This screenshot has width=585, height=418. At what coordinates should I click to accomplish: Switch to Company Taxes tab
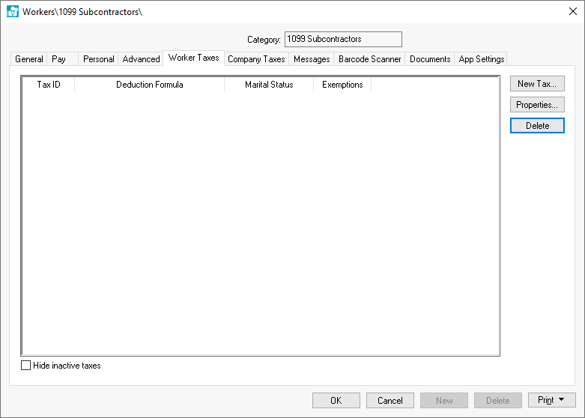256,59
